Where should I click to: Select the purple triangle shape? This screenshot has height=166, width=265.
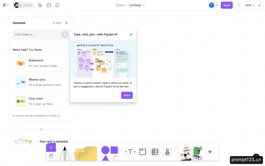coord(105,158)
